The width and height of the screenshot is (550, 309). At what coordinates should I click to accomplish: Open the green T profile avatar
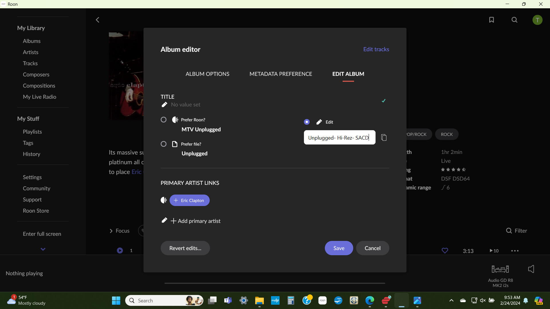coord(537,20)
